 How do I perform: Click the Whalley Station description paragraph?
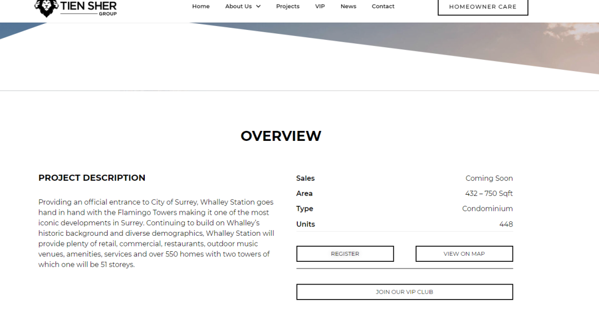[x=156, y=233]
